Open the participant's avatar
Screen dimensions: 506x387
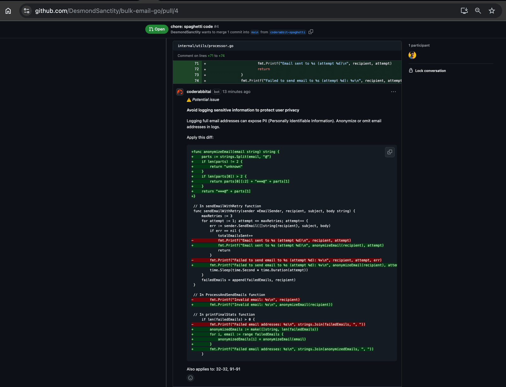coord(412,55)
